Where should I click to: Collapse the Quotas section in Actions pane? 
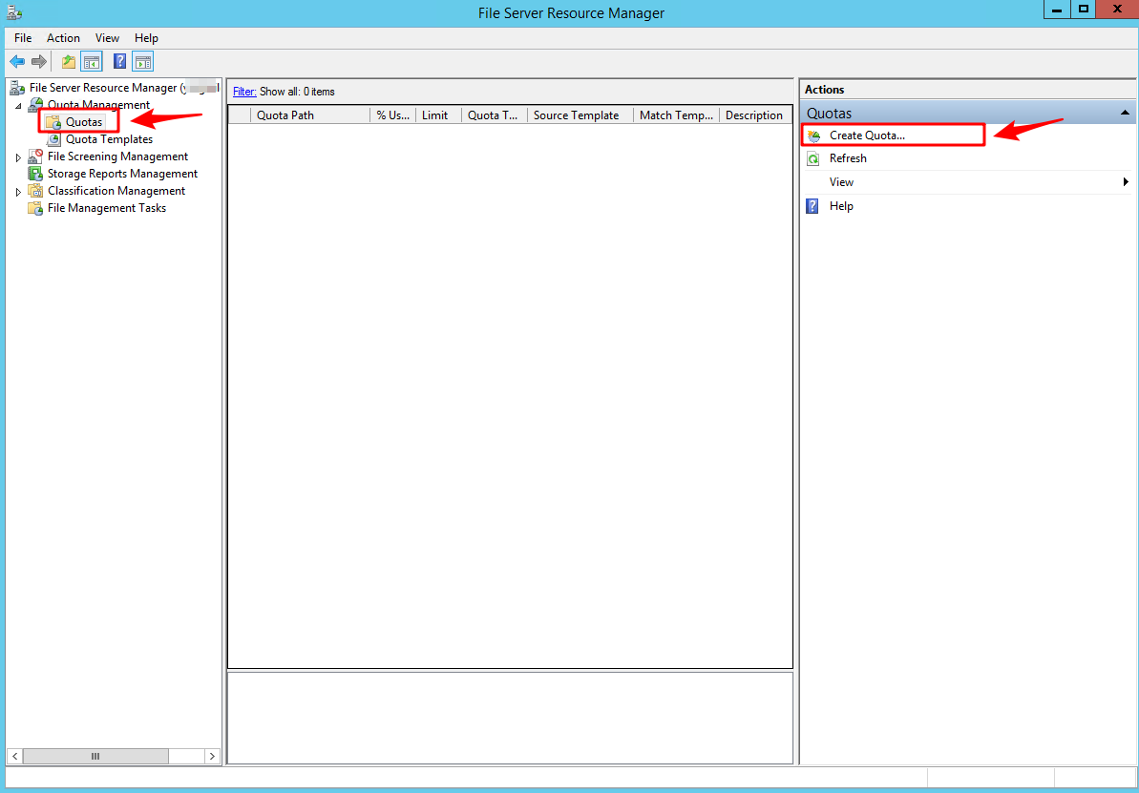pos(1125,114)
